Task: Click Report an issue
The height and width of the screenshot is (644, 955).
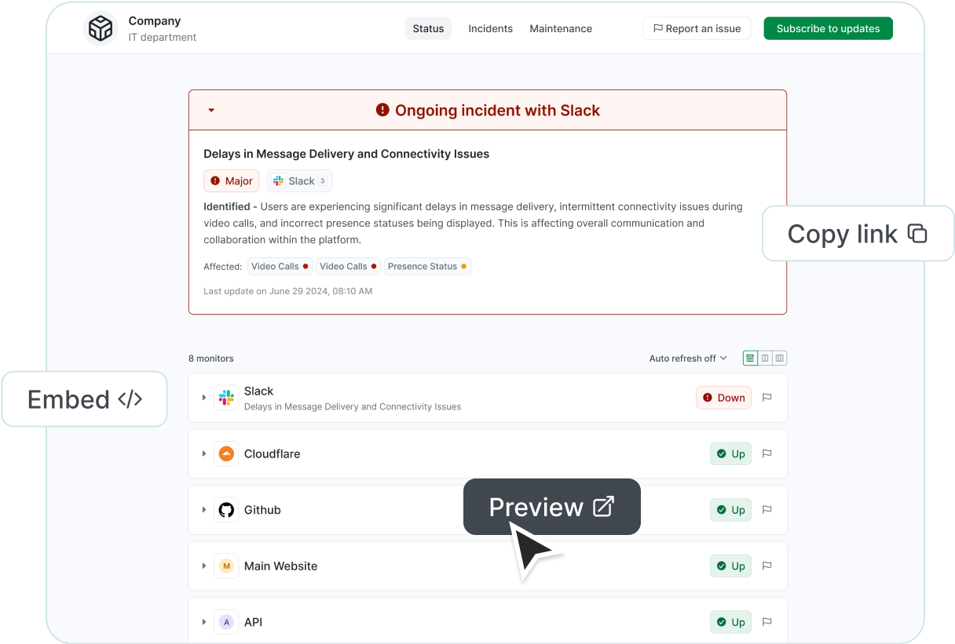Action: pyautogui.click(x=697, y=28)
